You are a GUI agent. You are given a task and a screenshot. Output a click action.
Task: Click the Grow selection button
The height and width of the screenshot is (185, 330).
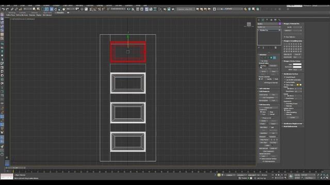[274, 71]
